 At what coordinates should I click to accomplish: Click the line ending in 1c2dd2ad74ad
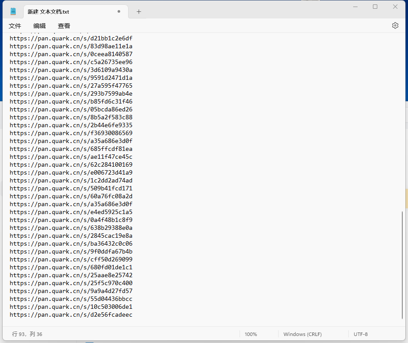tap(71, 181)
